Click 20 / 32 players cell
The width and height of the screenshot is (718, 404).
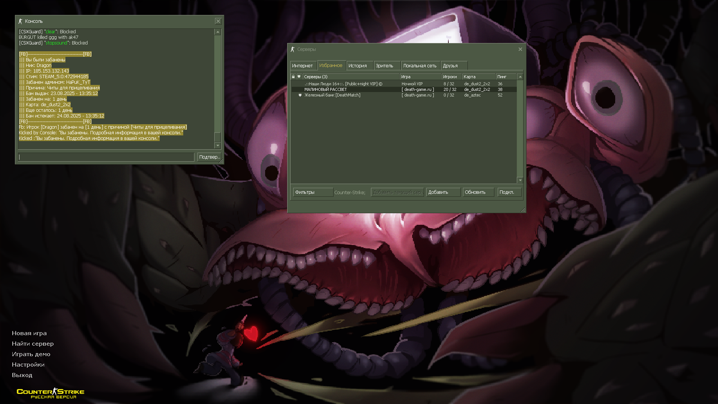point(450,90)
